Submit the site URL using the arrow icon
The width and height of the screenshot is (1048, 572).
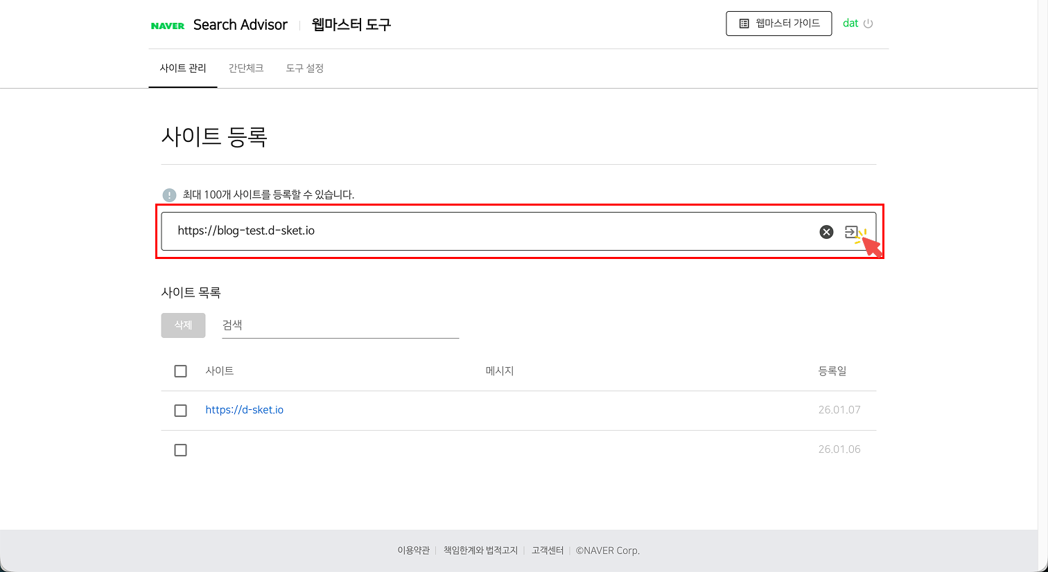(853, 232)
